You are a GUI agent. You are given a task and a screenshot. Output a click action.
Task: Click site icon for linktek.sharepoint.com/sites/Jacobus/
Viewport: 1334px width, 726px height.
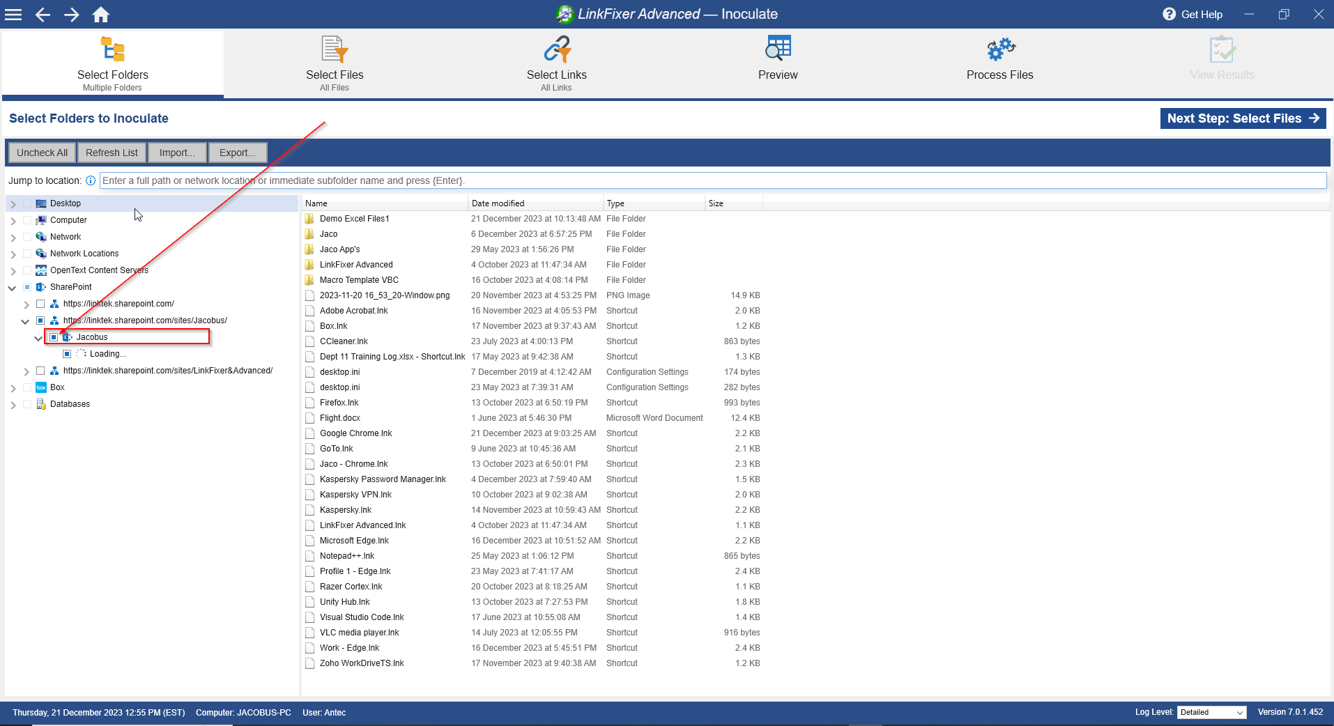click(54, 320)
